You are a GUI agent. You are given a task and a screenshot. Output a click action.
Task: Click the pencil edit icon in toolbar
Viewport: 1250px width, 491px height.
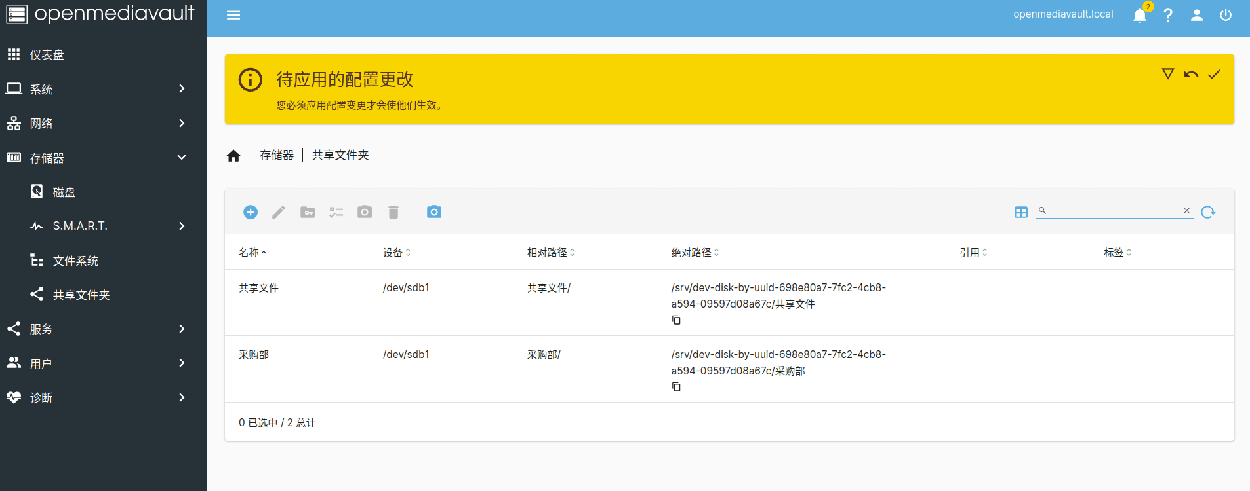coord(279,212)
